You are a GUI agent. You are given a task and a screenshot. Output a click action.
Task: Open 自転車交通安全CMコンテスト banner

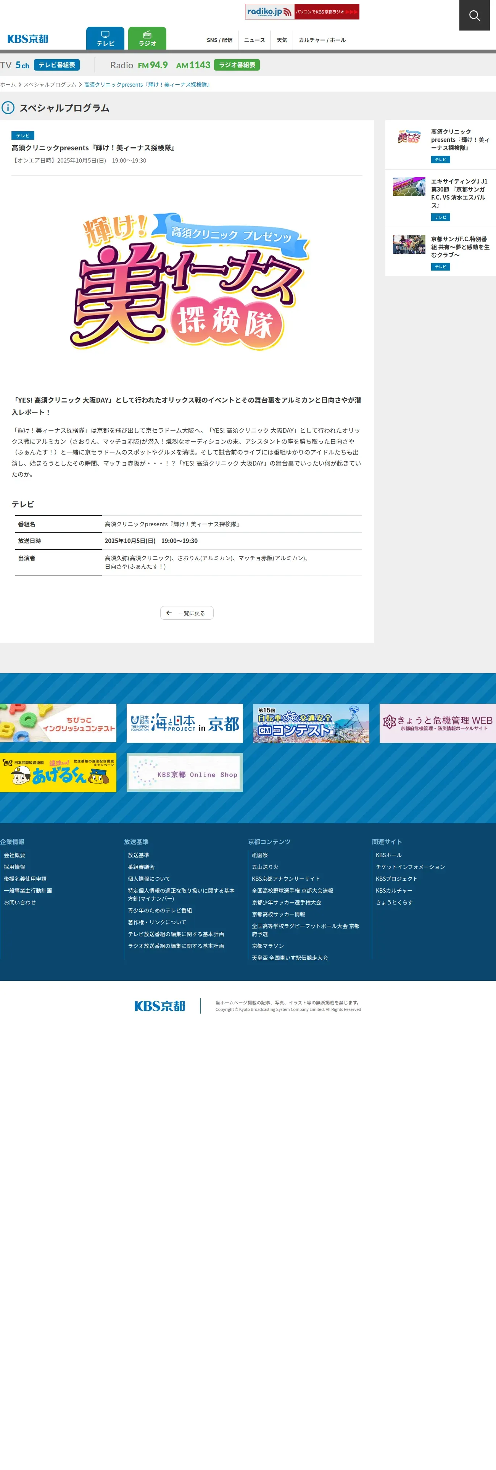click(x=311, y=723)
